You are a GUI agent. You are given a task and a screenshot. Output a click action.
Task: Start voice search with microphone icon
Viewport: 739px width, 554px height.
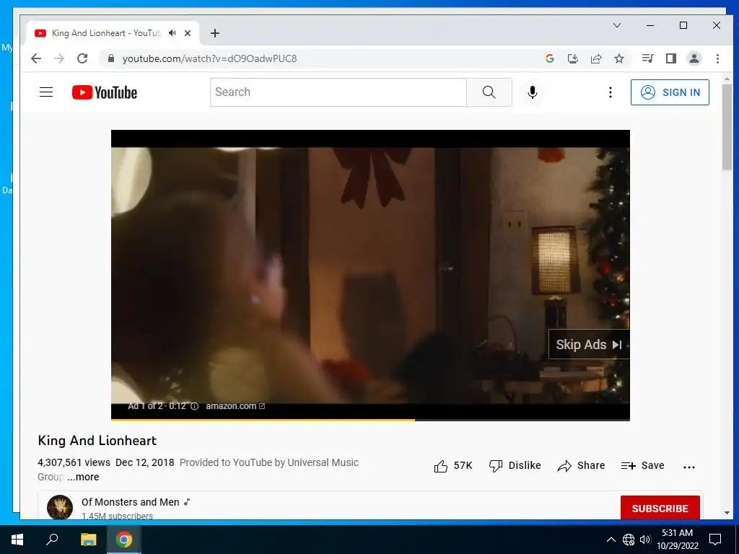(533, 92)
